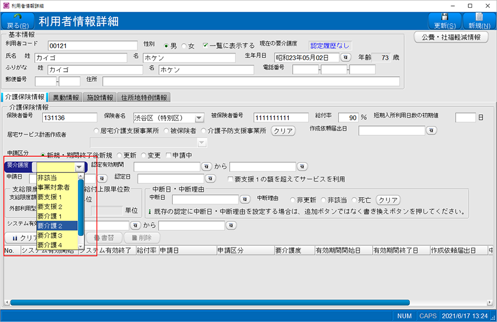Screen dimensions: 497x322
Task: Click the 新規 (New) document icon
Action: 479,17
